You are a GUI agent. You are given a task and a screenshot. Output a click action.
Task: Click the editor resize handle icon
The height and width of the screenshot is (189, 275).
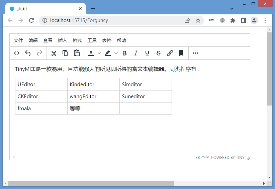(x=248, y=158)
